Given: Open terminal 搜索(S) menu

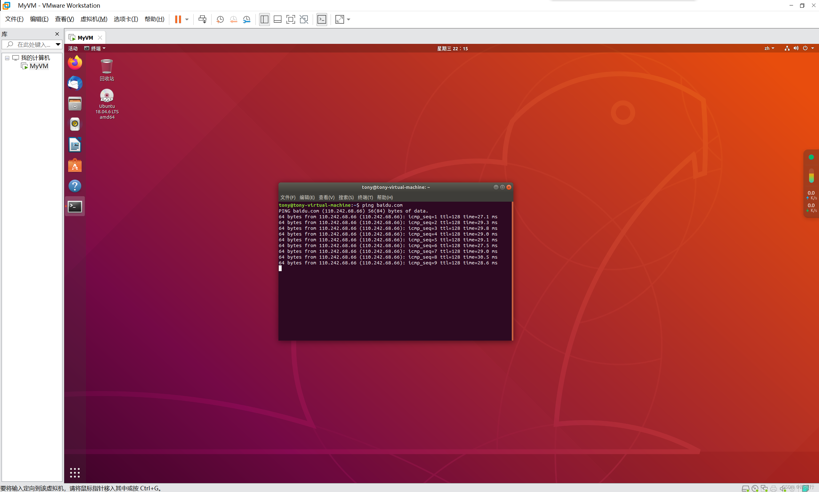Looking at the screenshot, I should [346, 198].
